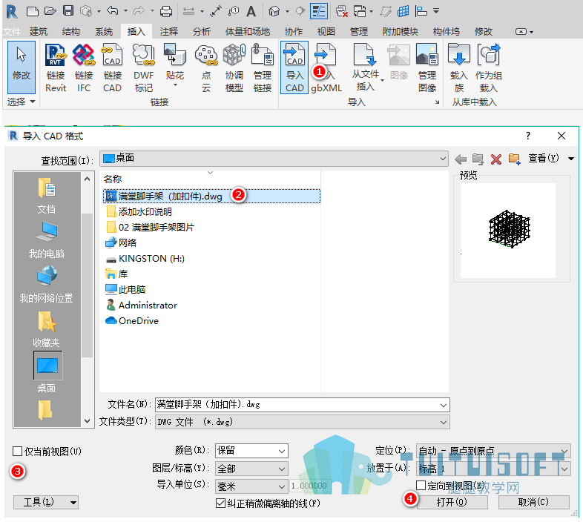
Task: Open the Tools (工具) dropdown button
Action: pyautogui.click(x=46, y=503)
